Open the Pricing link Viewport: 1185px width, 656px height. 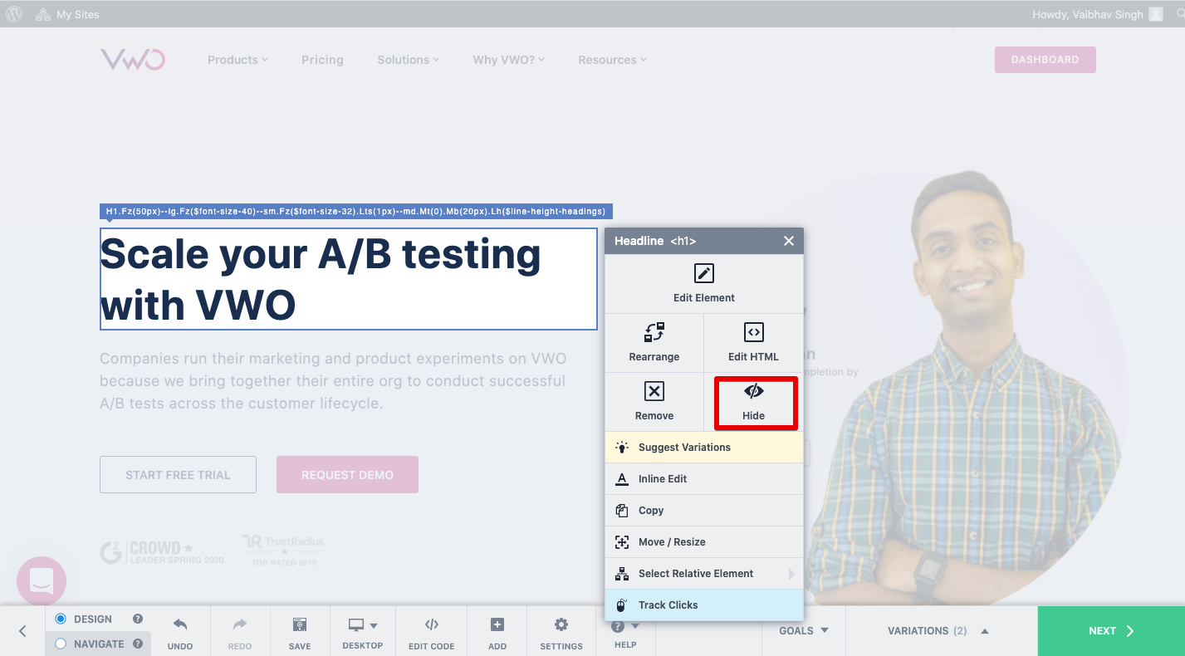[x=322, y=60]
